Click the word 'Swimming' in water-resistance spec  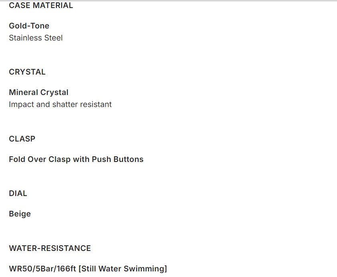[x=144, y=269]
